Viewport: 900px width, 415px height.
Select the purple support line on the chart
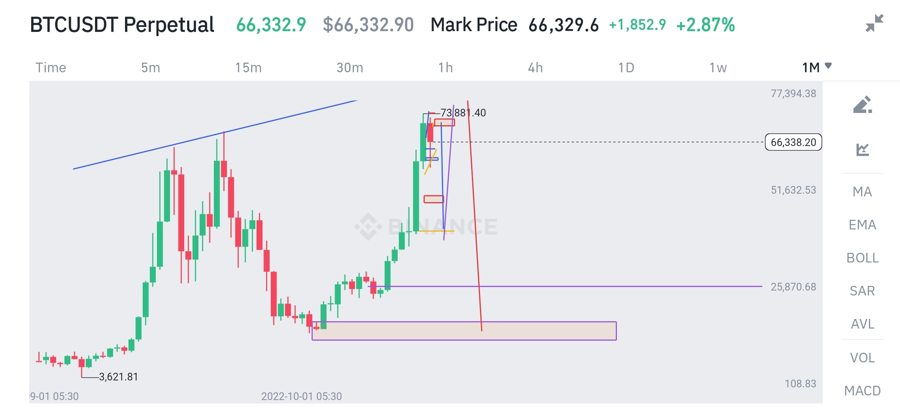point(615,286)
